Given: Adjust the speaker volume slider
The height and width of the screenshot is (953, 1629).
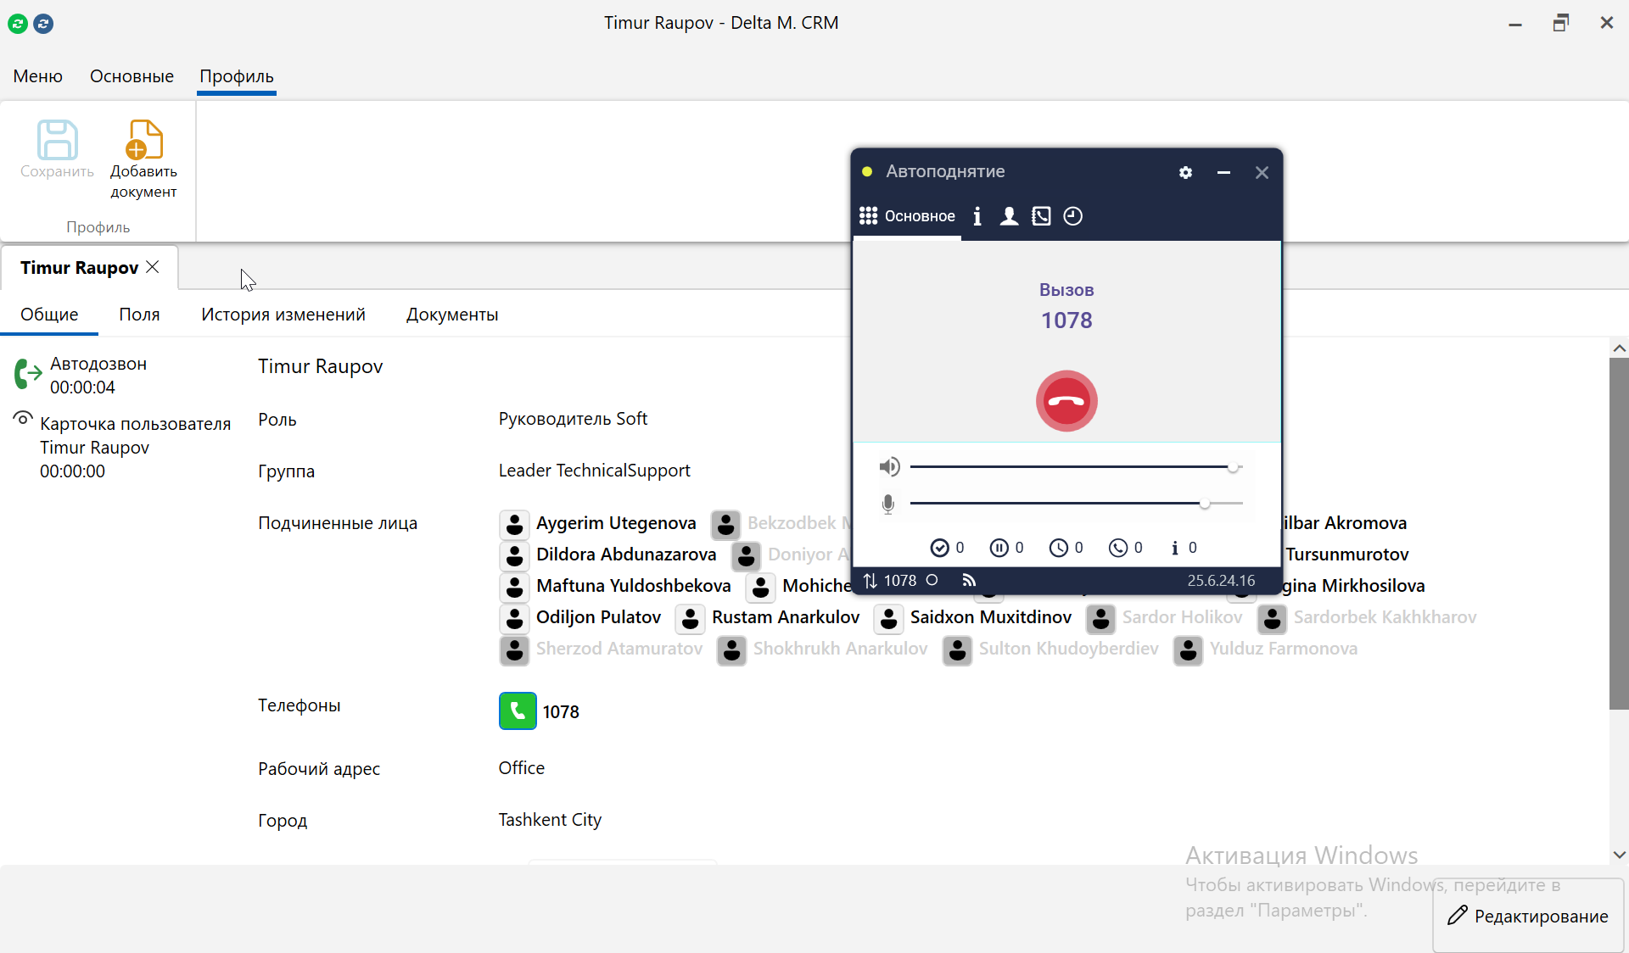Looking at the screenshot, I should [x=1234, y=467].
